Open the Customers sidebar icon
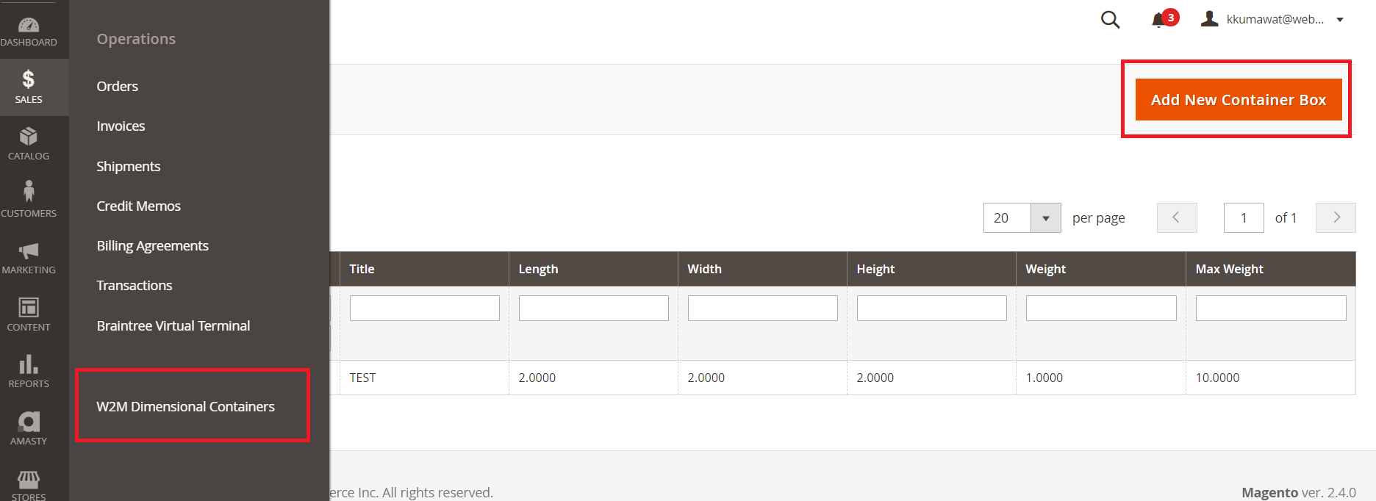 (x=29, y=192)
